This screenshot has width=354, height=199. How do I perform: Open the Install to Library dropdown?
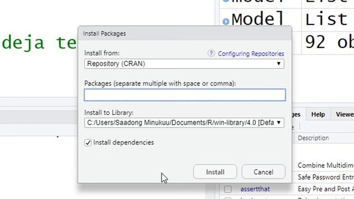coord(184,123)
